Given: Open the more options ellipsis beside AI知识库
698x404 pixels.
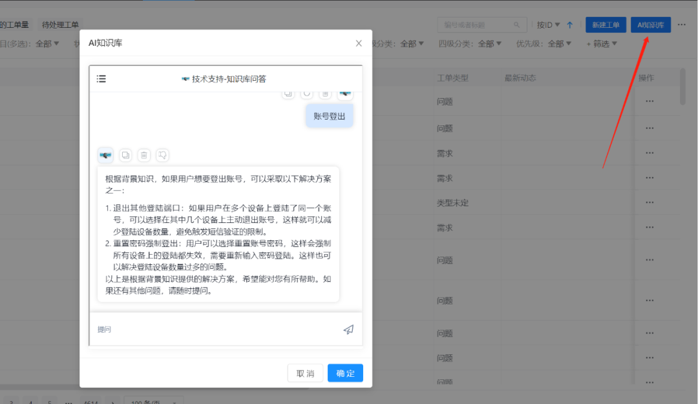Looking at the screenshot, I should [x=682, y=25].
